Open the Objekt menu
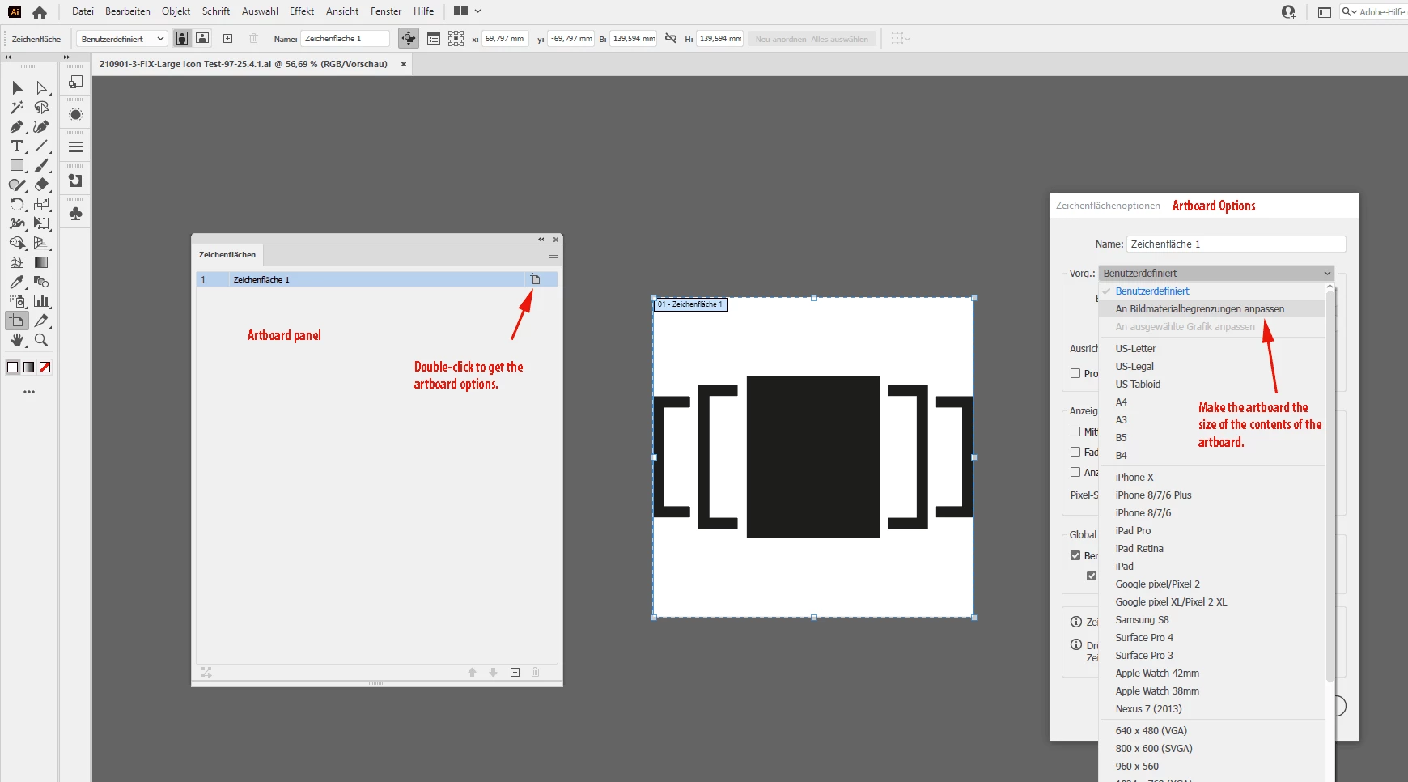The image size is (1408, 782). click(176, 11)
